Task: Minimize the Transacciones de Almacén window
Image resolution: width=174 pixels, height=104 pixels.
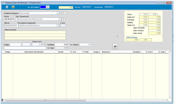Action: point(158,3)
